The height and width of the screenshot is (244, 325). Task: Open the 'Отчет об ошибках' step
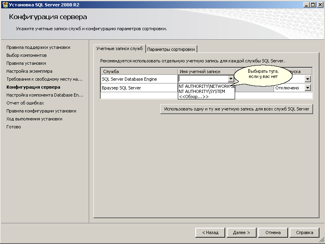[25, 103]
